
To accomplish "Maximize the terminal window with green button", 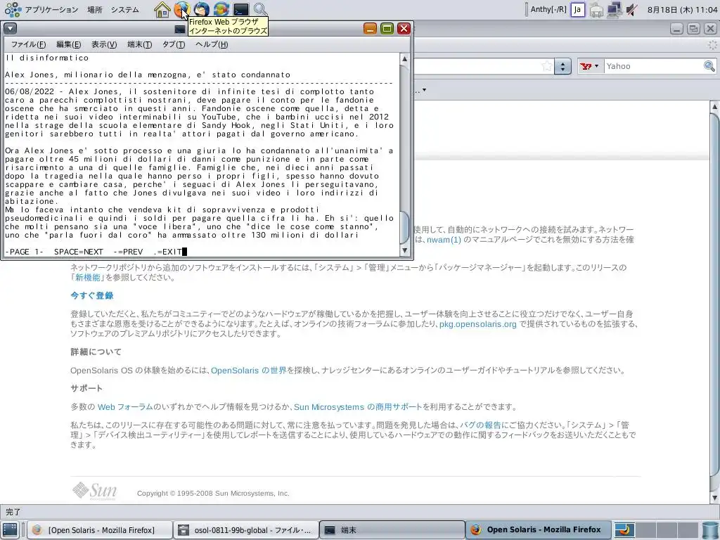I will point(387,28).
